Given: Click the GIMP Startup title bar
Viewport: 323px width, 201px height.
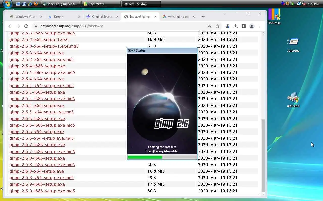Looking at the screenshot, I should [x=162, y=51].
